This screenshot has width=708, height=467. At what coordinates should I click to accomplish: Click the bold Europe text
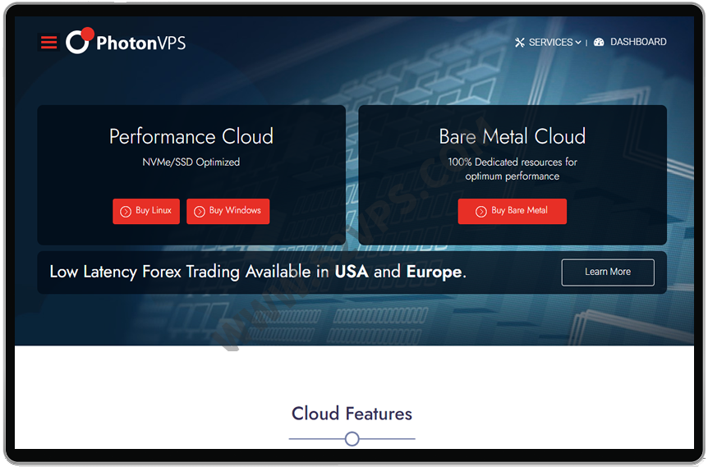434,272
